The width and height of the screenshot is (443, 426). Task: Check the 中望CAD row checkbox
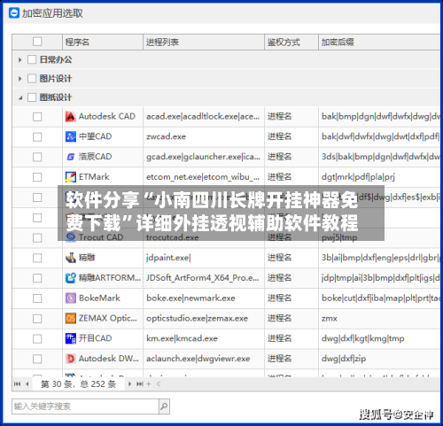(37, 137)
